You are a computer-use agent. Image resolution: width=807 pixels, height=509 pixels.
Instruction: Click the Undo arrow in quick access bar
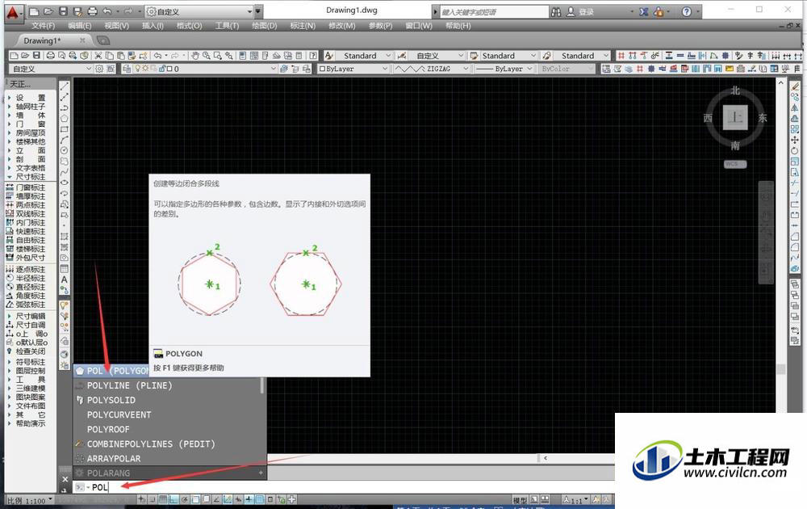pyautogui.click(x=107, y=11)
